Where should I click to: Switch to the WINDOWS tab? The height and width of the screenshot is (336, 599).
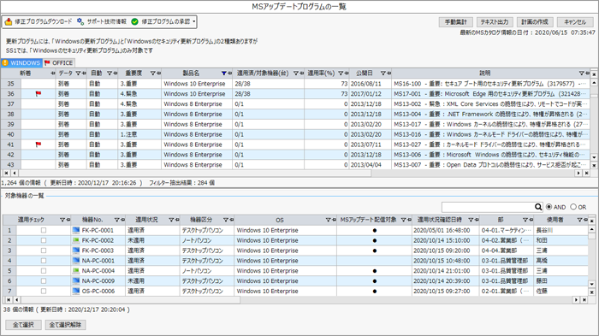tap(21, 62)
